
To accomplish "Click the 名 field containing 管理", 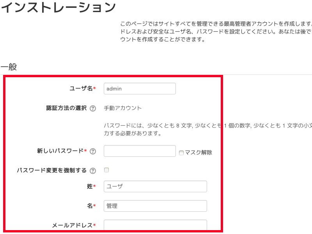I will [155, 206].
